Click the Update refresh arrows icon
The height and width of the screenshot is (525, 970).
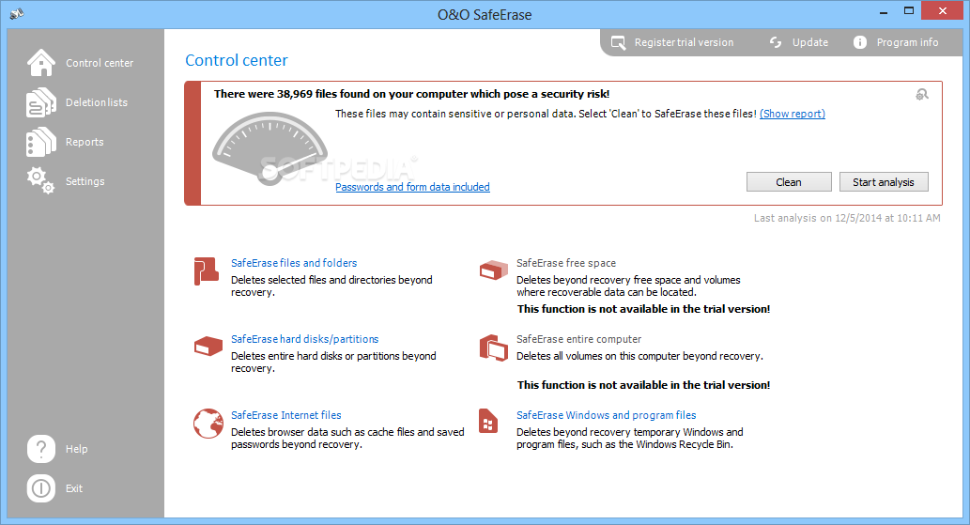776,42
